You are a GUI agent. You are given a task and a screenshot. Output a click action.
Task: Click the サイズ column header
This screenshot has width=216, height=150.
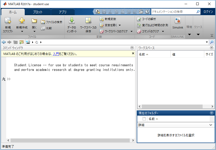click(209, 54)
